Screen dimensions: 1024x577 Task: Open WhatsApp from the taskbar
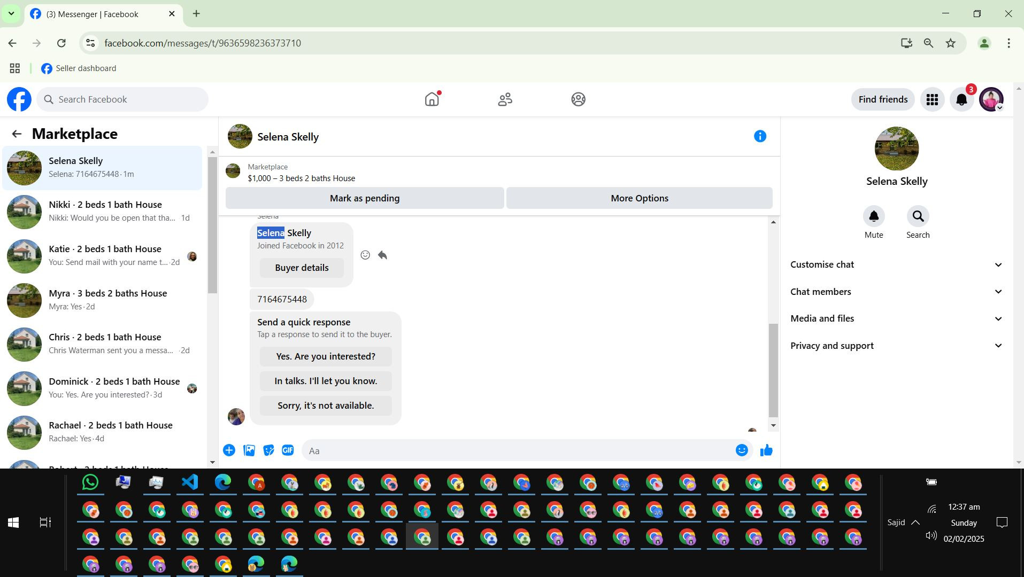coord(90,482)
